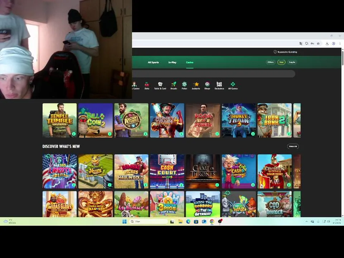Open the Honey Honey game tile
The image size is (344, 258).
[95, 171]
